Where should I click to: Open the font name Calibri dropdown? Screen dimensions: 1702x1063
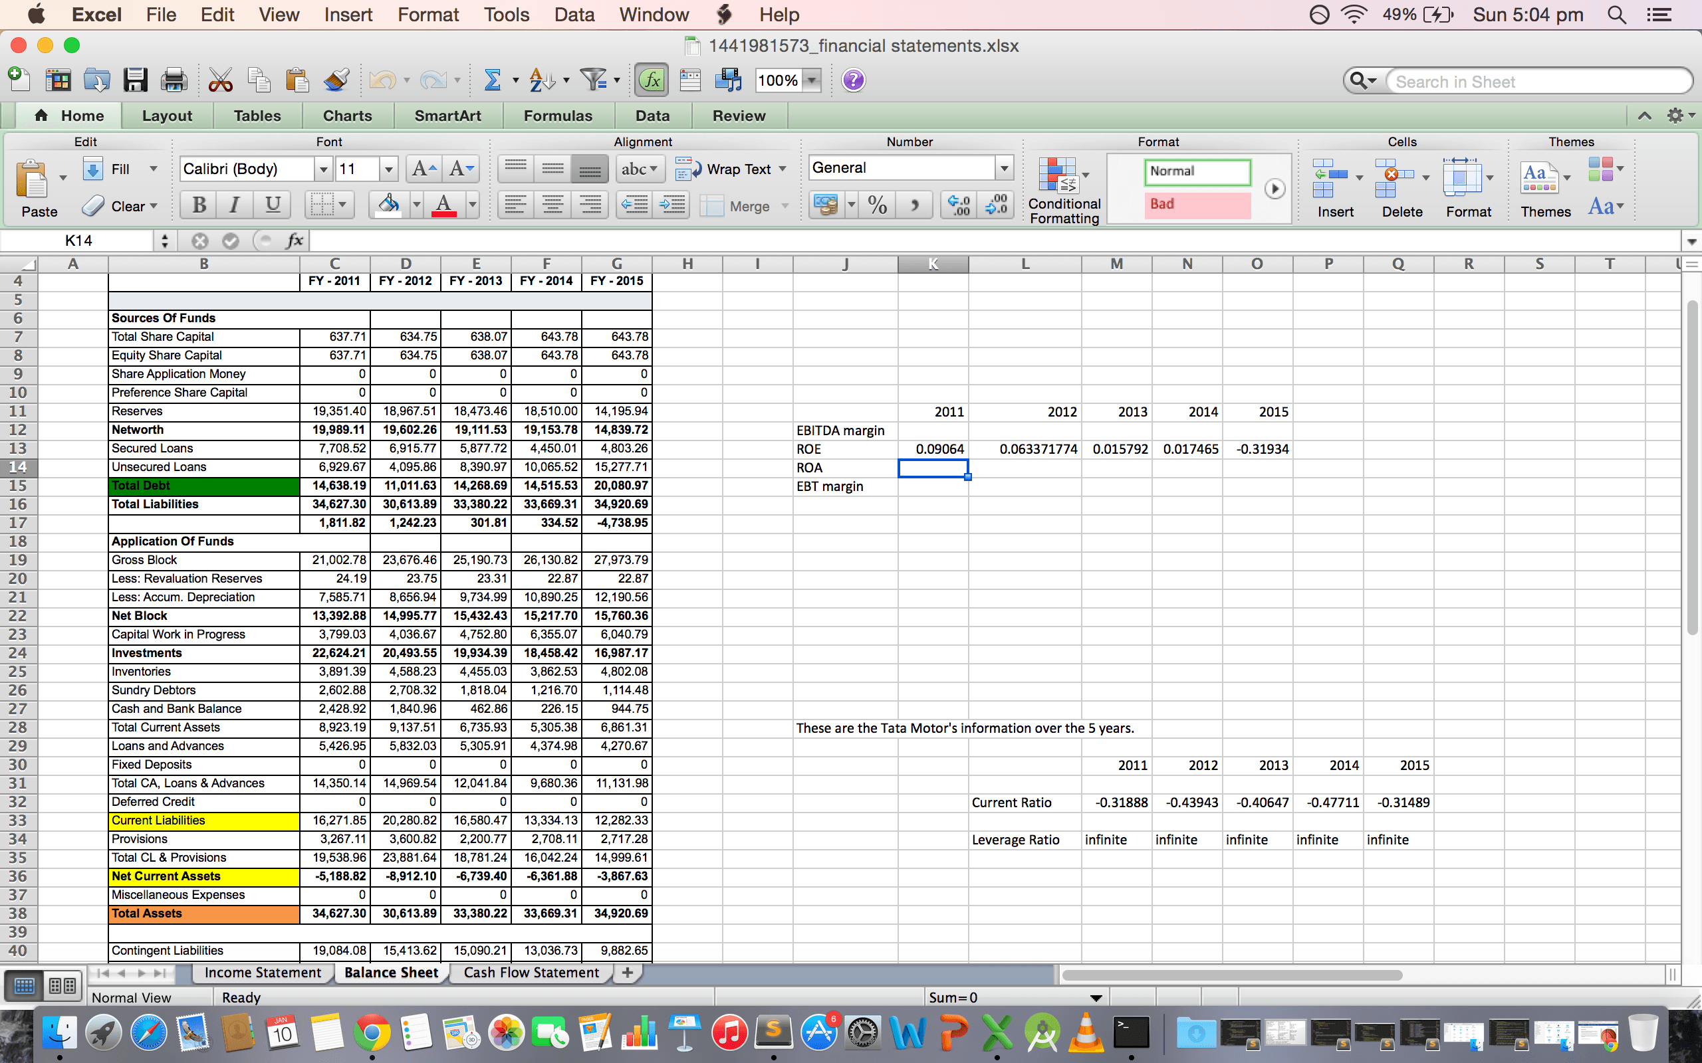click(323, 169)
